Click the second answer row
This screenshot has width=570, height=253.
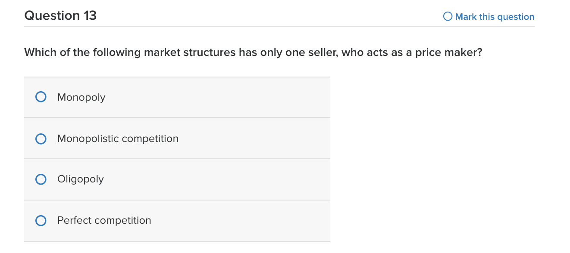(x=177, y=139)
